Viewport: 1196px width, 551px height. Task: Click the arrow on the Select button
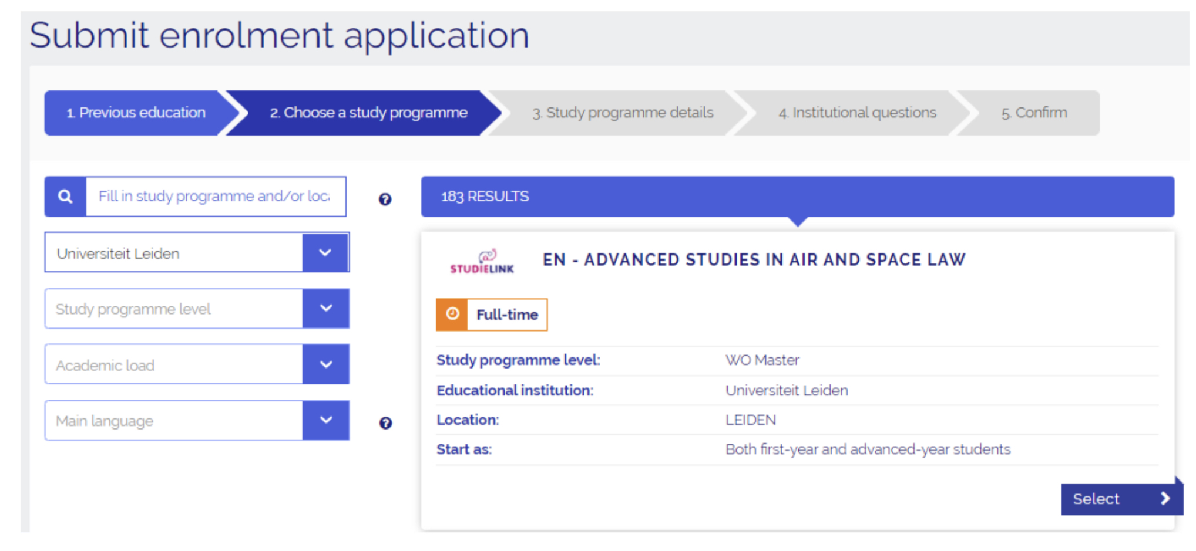pyautogui.click(x=1165, y=499)
